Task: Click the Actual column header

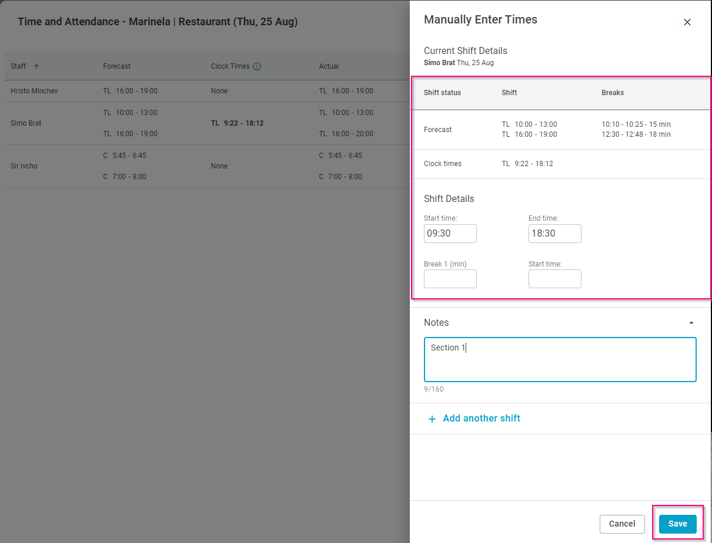Action: 329,66
